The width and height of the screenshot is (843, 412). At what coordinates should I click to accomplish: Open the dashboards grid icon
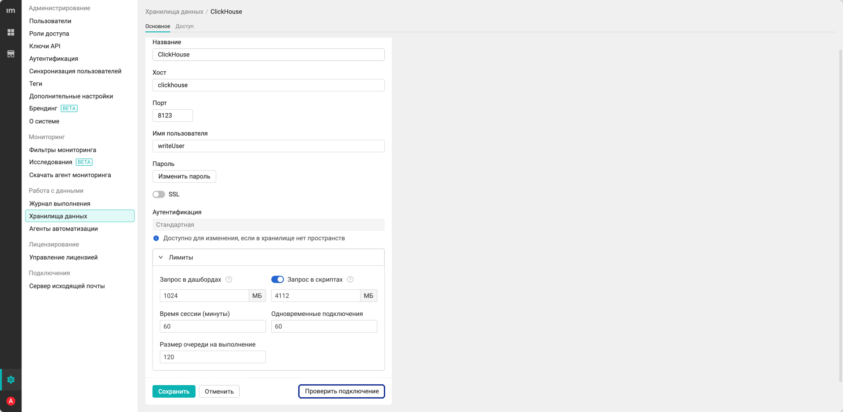coord(11,32)
